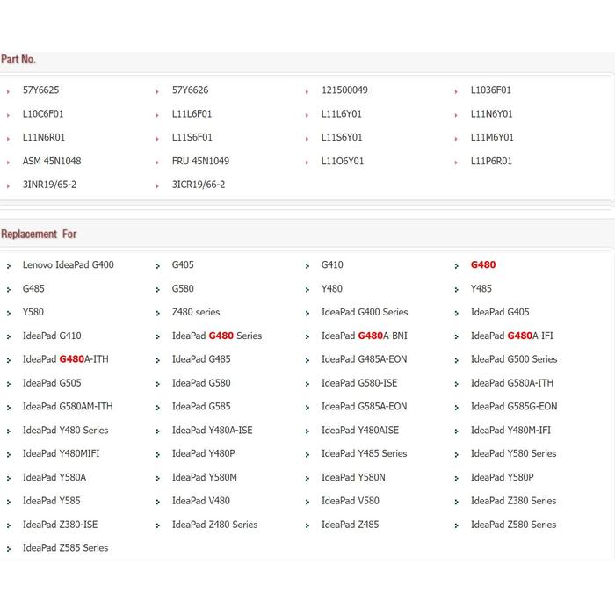This screenshot has height=615, width=615.
Task: Select the Replacement For section heading
Action: pos(39,235)
